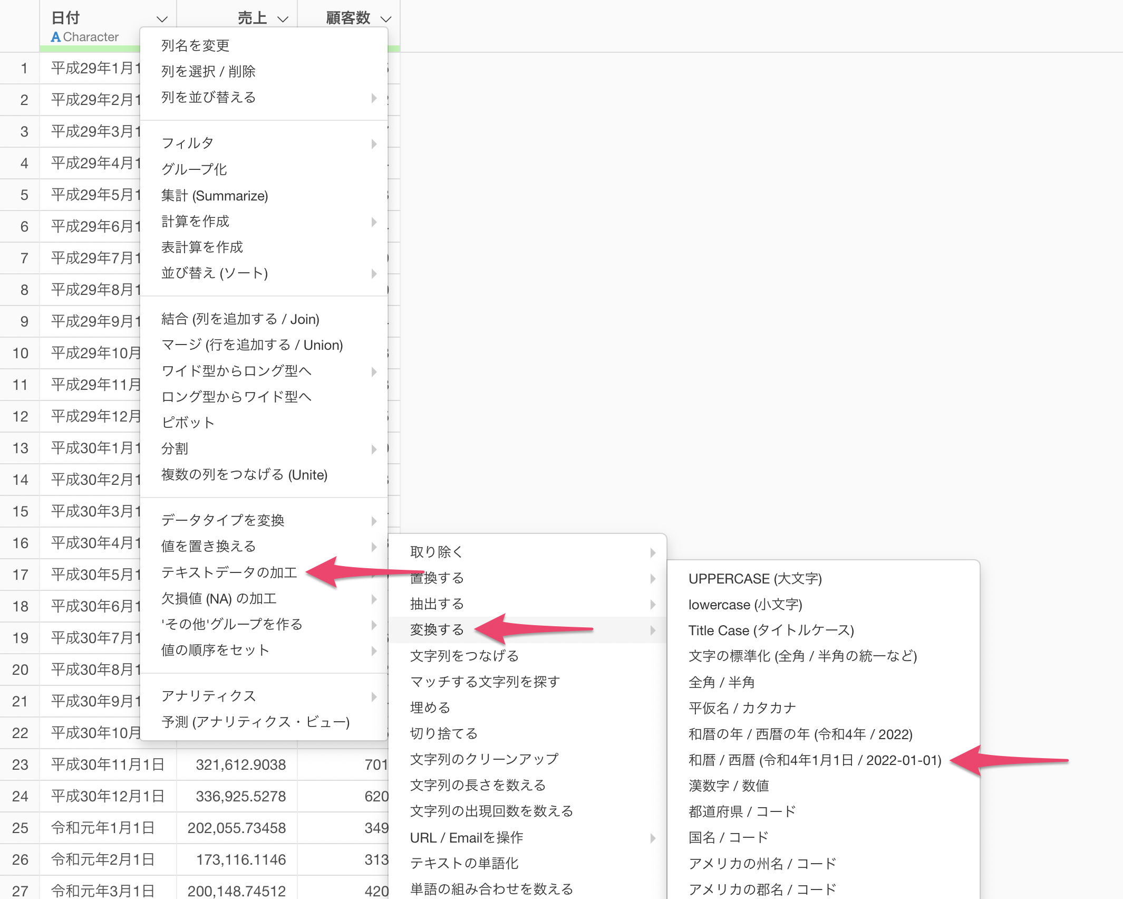Expand ワイド型からロング型へ submenu
Screen dimensions: 1123x899
pyautogui.click(x=264, y=370)
